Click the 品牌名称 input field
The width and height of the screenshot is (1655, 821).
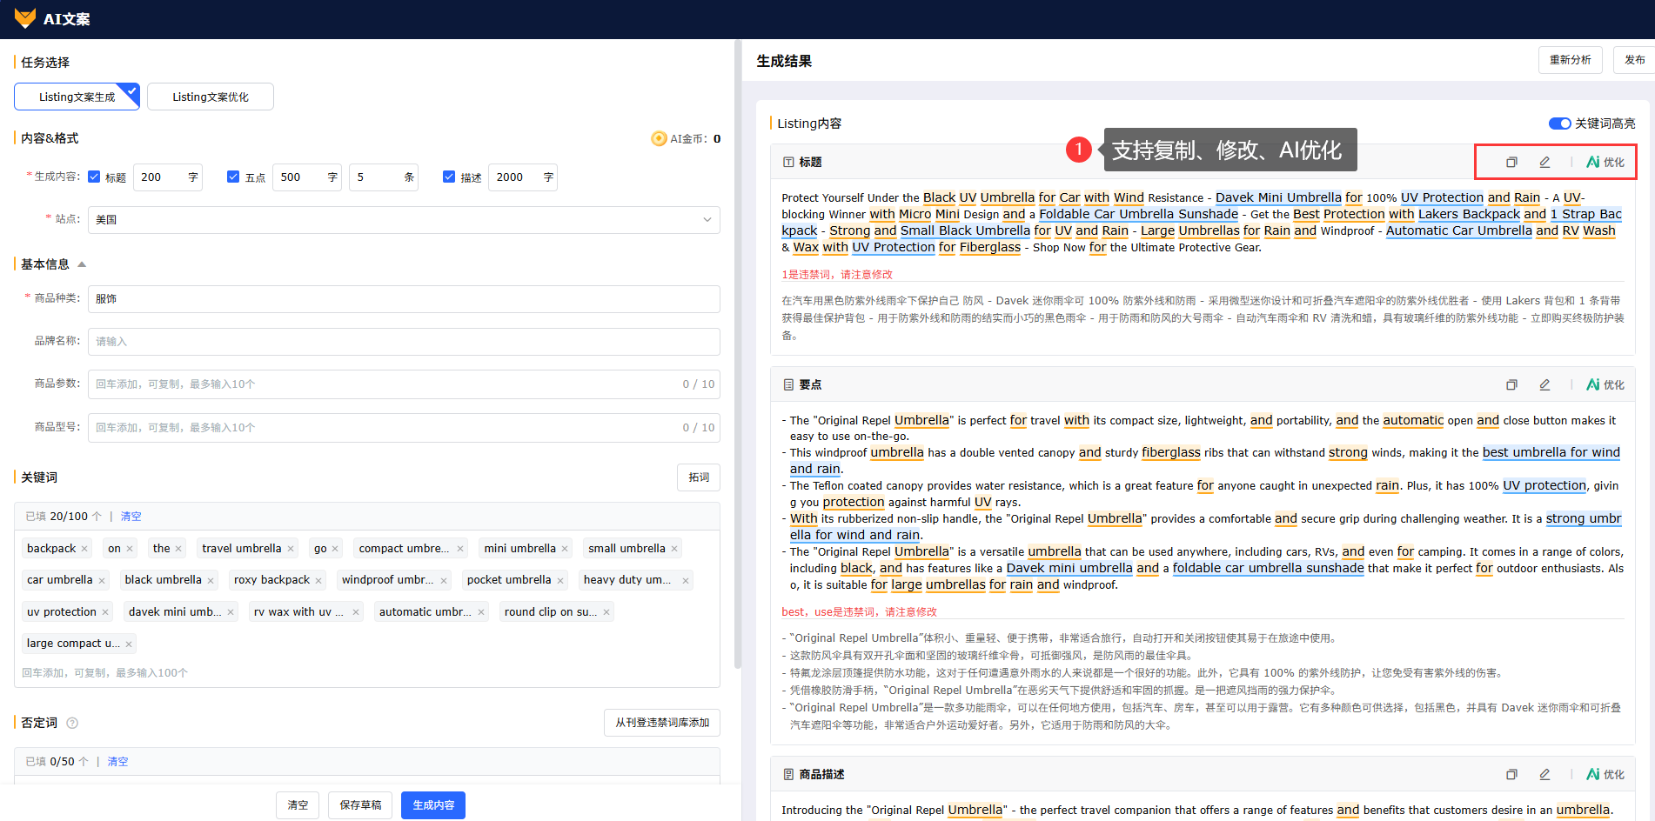click(404, 342)
